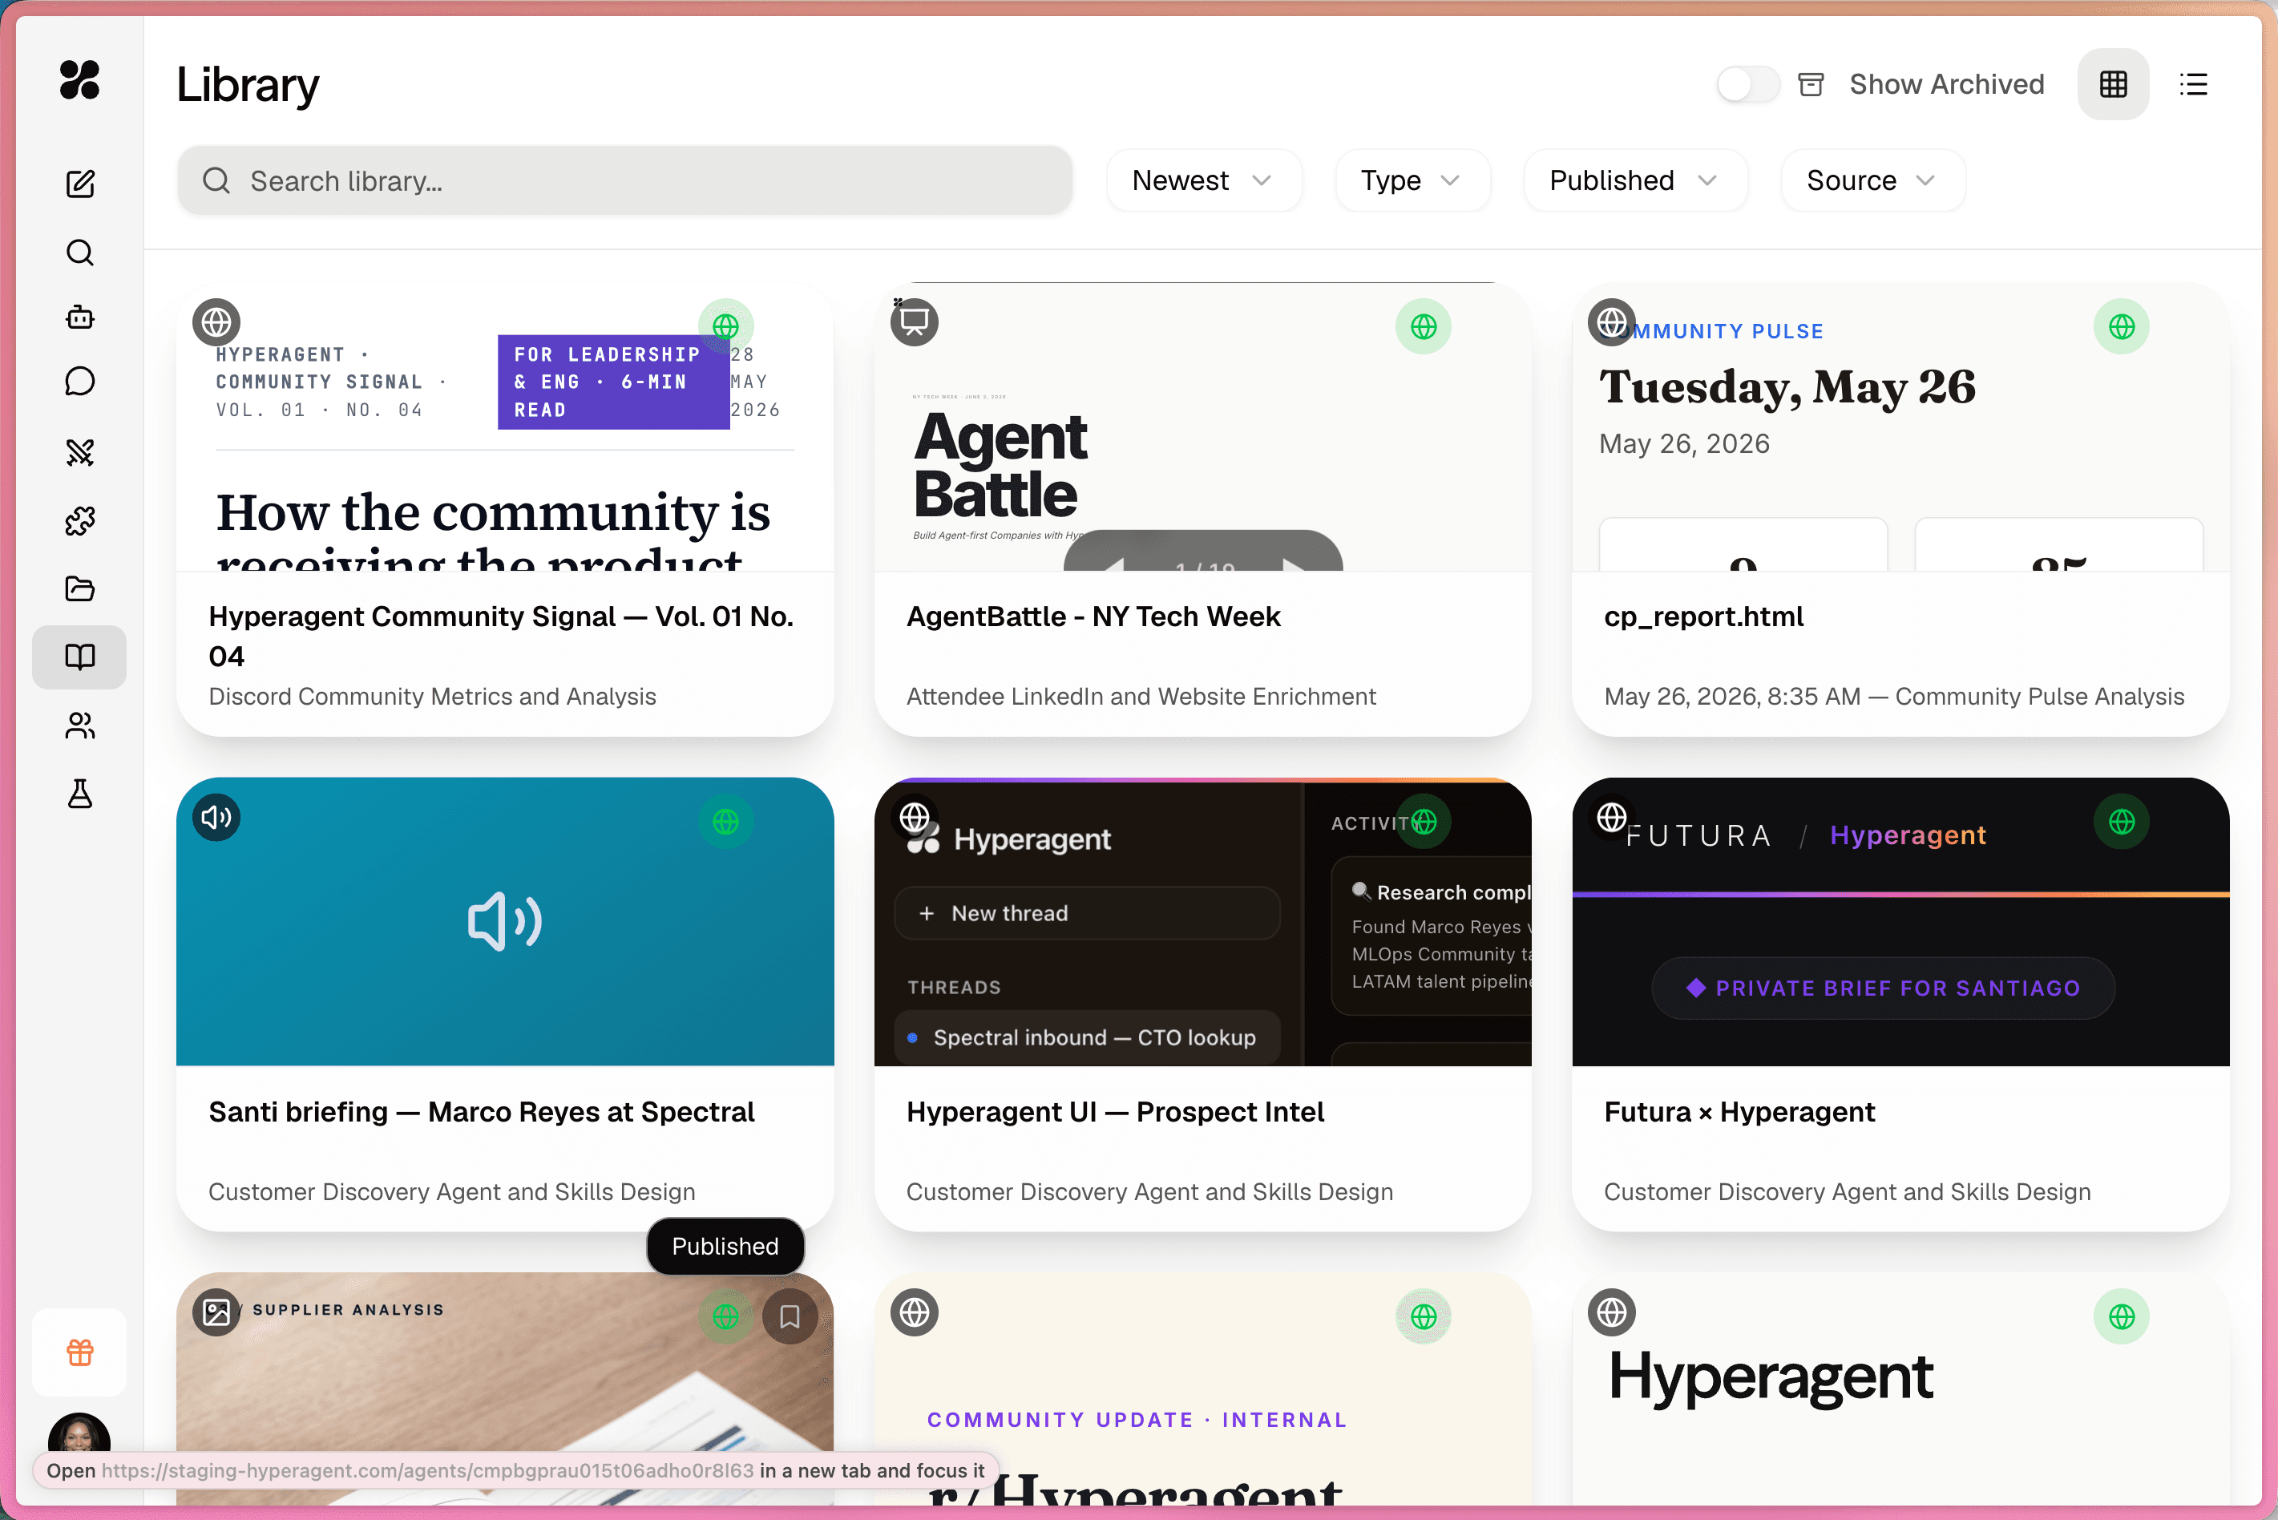This screenshot has height=1520, width=2278.
Task: Click the "Attendee LinkedIn and Website Enrichment" subtitle
Action: (1141, 696)
